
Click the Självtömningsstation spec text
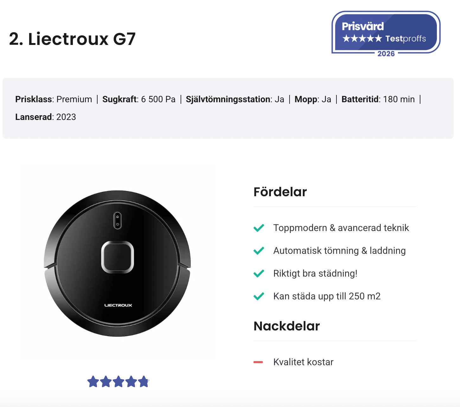(235, 99)
